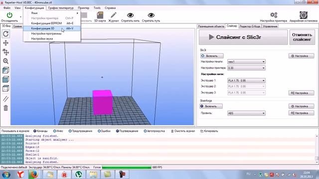Switch to isometric cube view

[5, 70]
